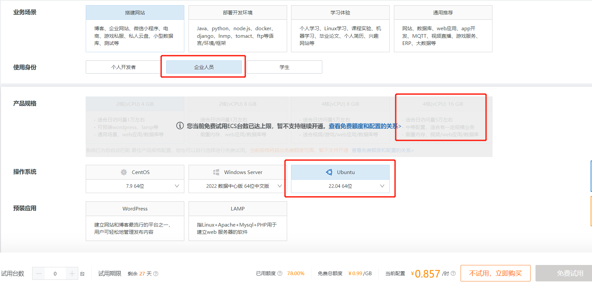This screenshot has height=286, width=592.
Task: Click the LAMP description text
Action: (x=237, y=228)
